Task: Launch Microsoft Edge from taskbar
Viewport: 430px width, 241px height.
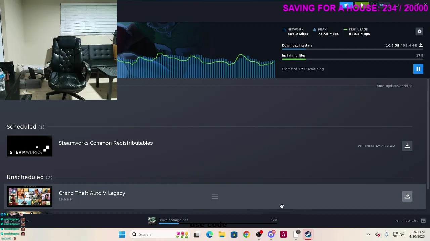Action: (x=209, y=234)
